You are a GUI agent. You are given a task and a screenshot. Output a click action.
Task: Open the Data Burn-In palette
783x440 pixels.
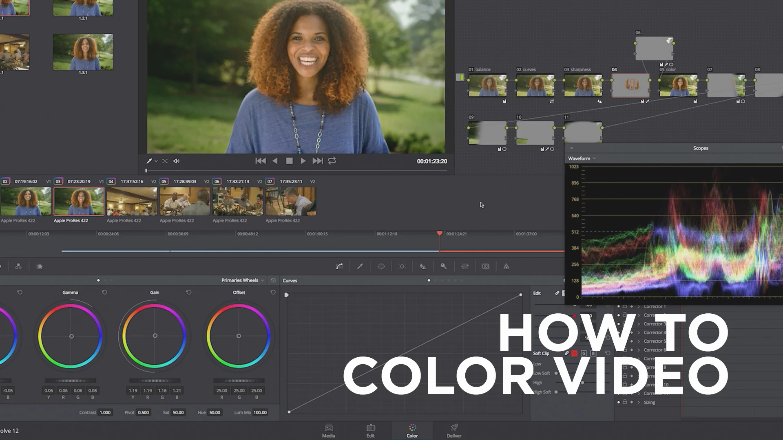[x=507, y=266]
